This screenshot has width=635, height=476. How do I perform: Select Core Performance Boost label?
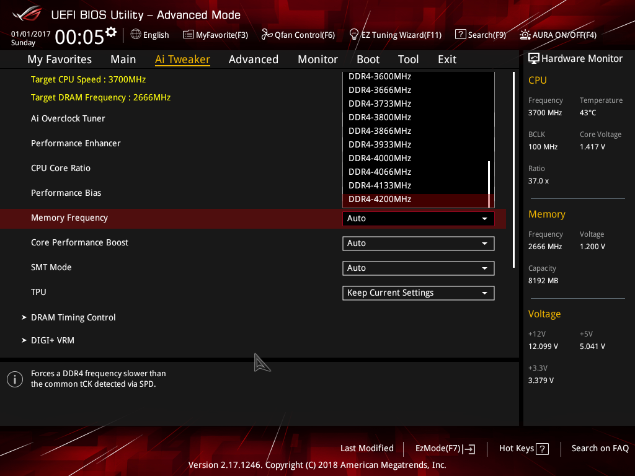(79, 242)
